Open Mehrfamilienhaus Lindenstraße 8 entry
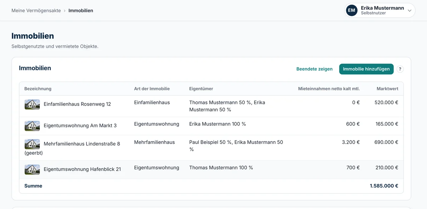 click(x=72, y=148)
